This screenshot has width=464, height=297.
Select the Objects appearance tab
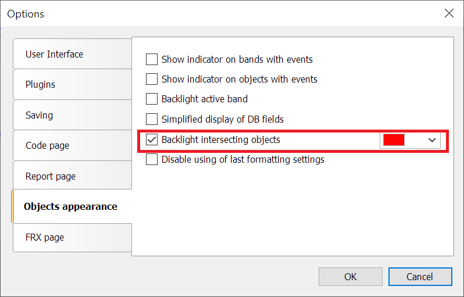(x=72, y=206)
